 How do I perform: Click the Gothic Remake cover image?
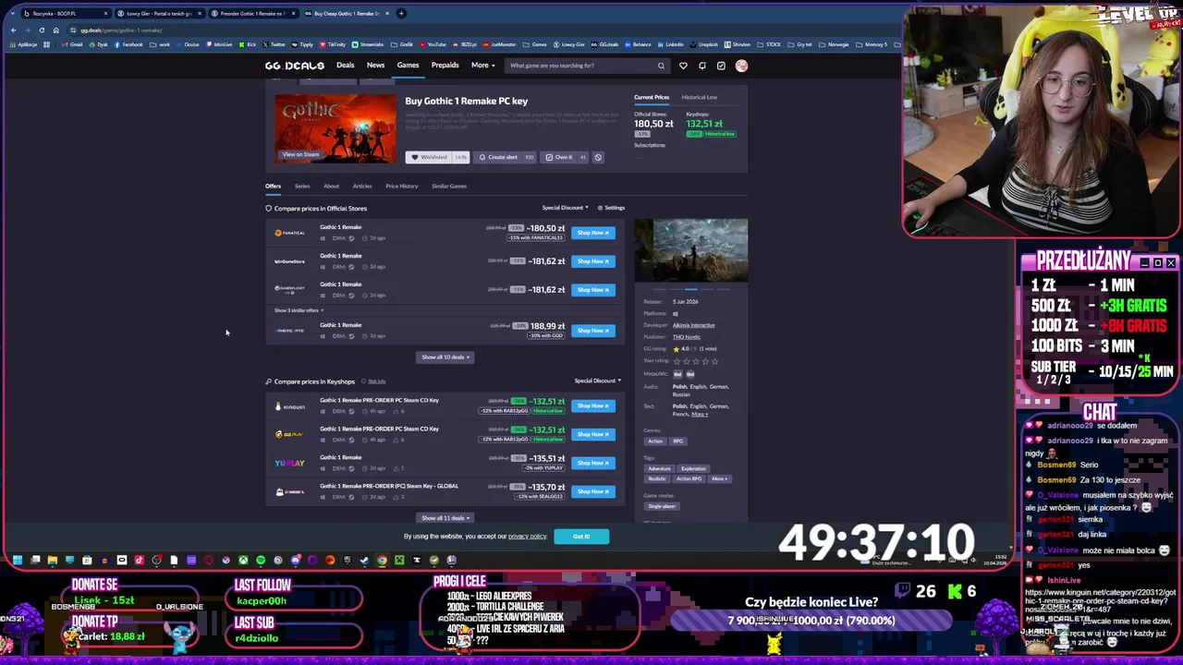(x=335, y=128)
